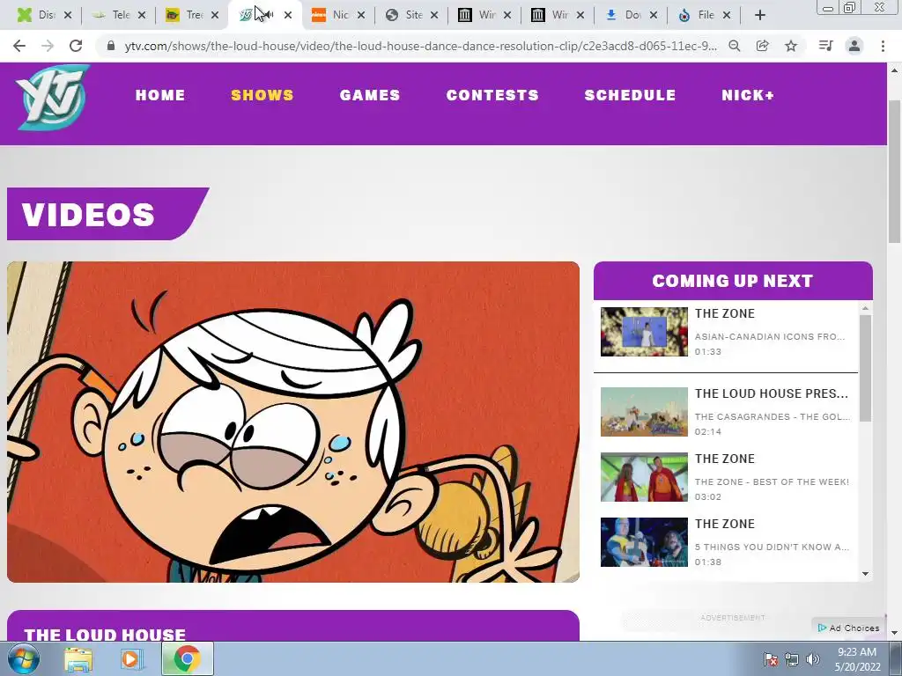Open 5 Things You Didn't Know thumbnail
Viewport: 902px width, 676px height.
tap(644, 542)
